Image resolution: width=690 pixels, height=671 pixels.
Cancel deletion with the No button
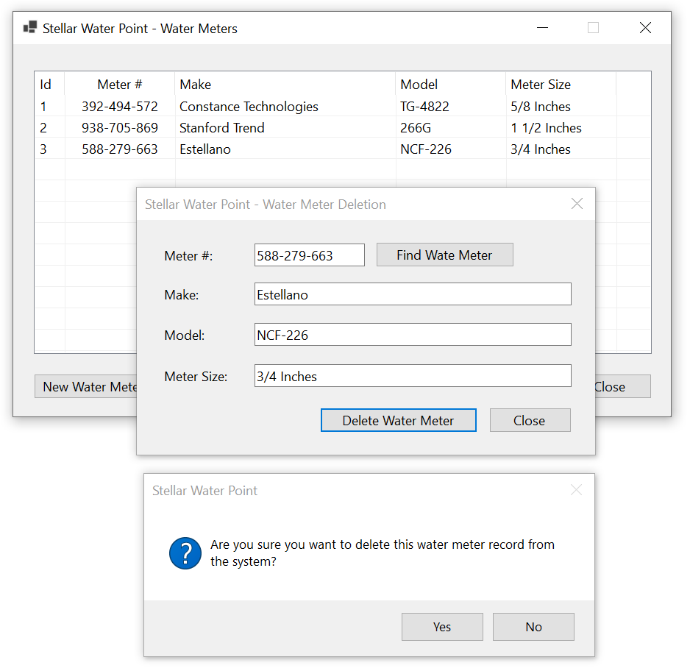point(533,627)
